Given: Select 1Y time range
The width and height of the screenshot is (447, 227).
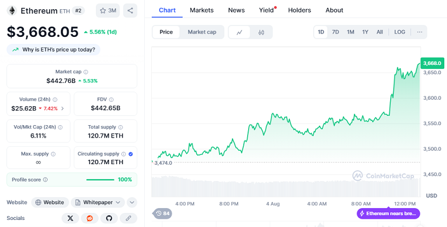Looking at the screenshot, I should pyautogui.click(x=365, y=32).
